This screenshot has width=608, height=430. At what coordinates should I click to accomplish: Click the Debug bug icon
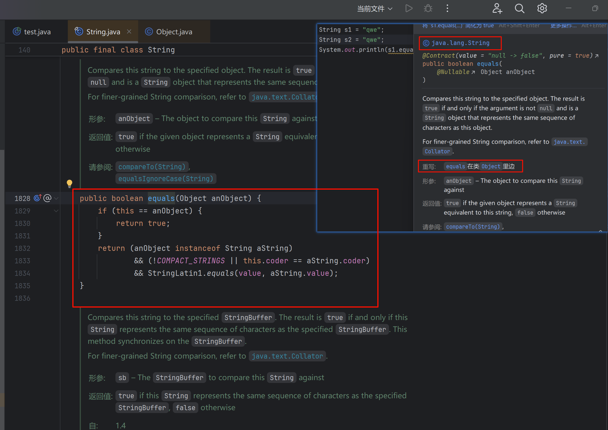tap(428, 9)
